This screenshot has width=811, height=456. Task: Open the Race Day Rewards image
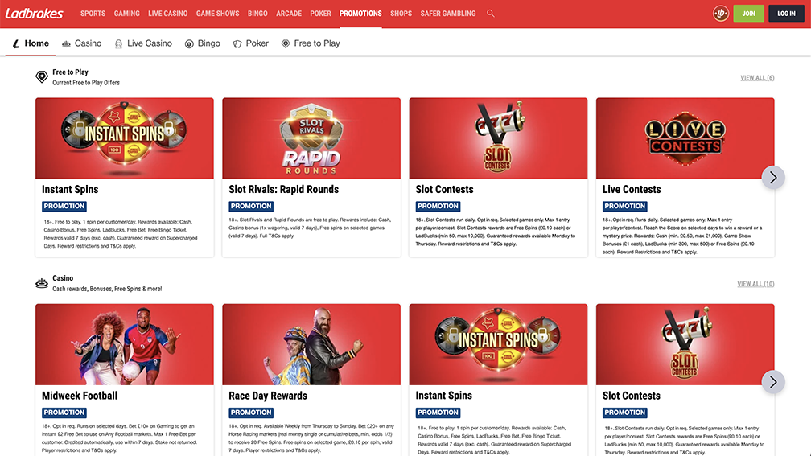pyautogui.click(x=311, y=344)
